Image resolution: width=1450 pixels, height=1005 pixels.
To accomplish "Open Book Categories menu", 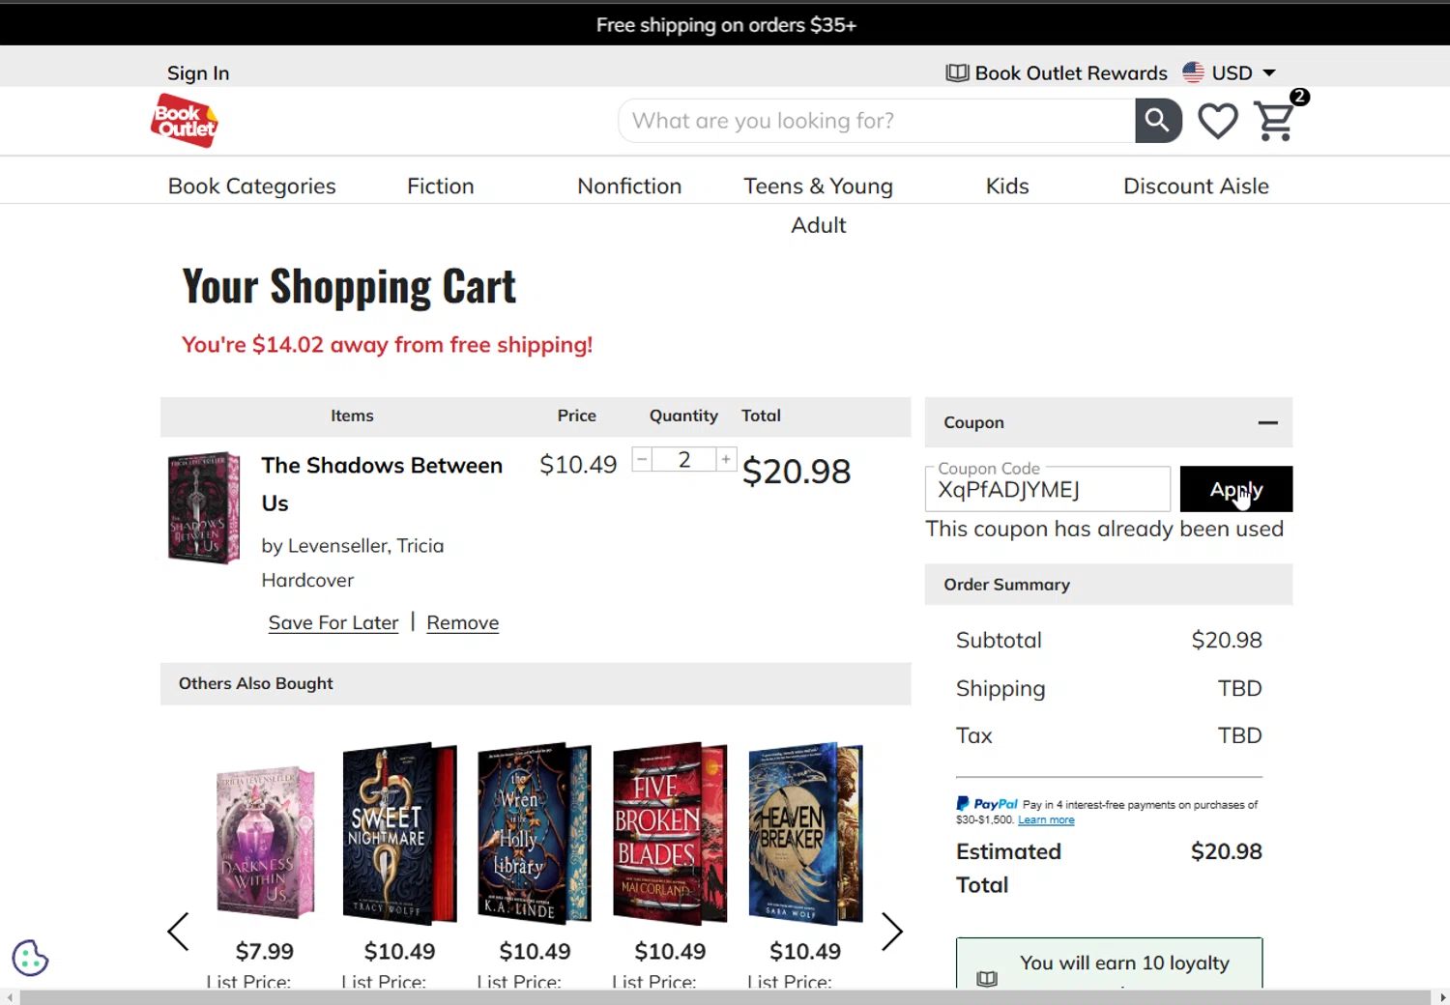I will point(251,187).
